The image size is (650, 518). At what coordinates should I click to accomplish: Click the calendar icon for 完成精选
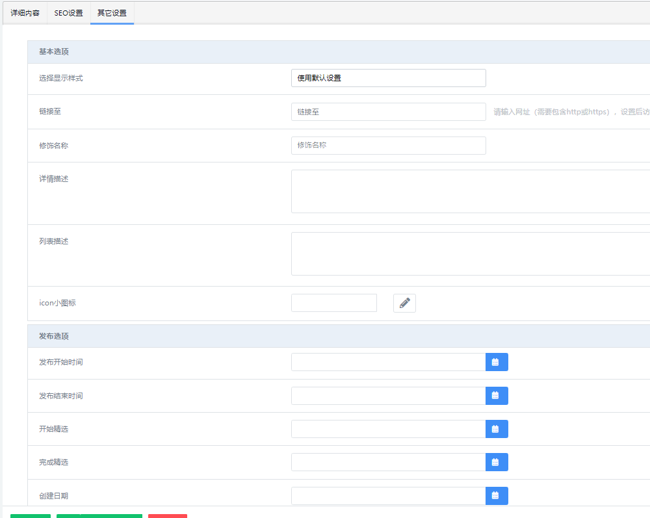497,462
